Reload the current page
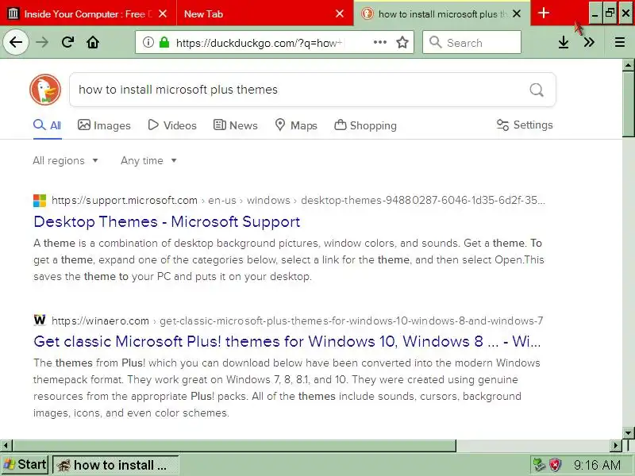Viewport: 635px width, 476px height. (67, 42)
